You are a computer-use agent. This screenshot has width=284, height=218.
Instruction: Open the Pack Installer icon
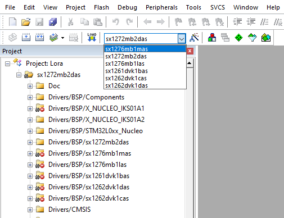[x=266, y=38]
